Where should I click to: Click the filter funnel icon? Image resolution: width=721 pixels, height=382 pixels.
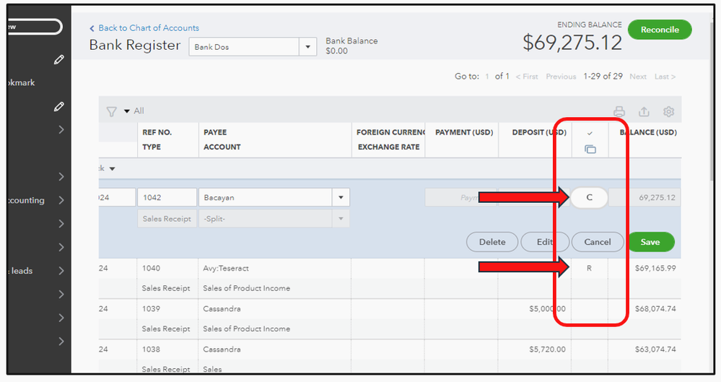coord(112,111)
